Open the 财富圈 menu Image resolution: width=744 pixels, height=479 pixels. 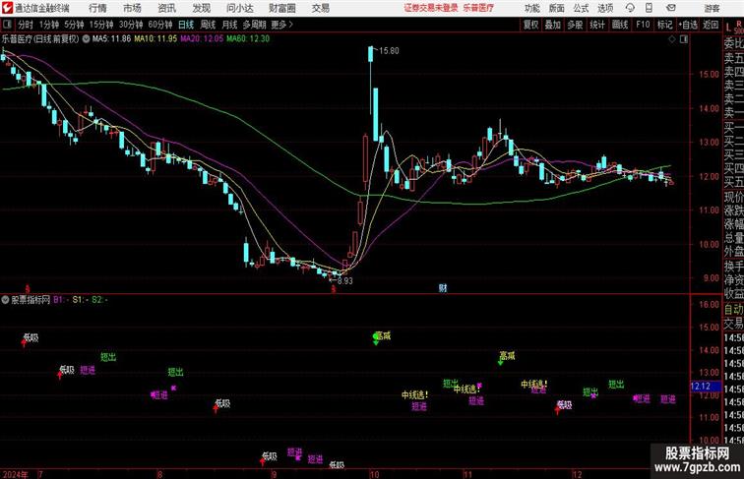click(x=281, y=8)
